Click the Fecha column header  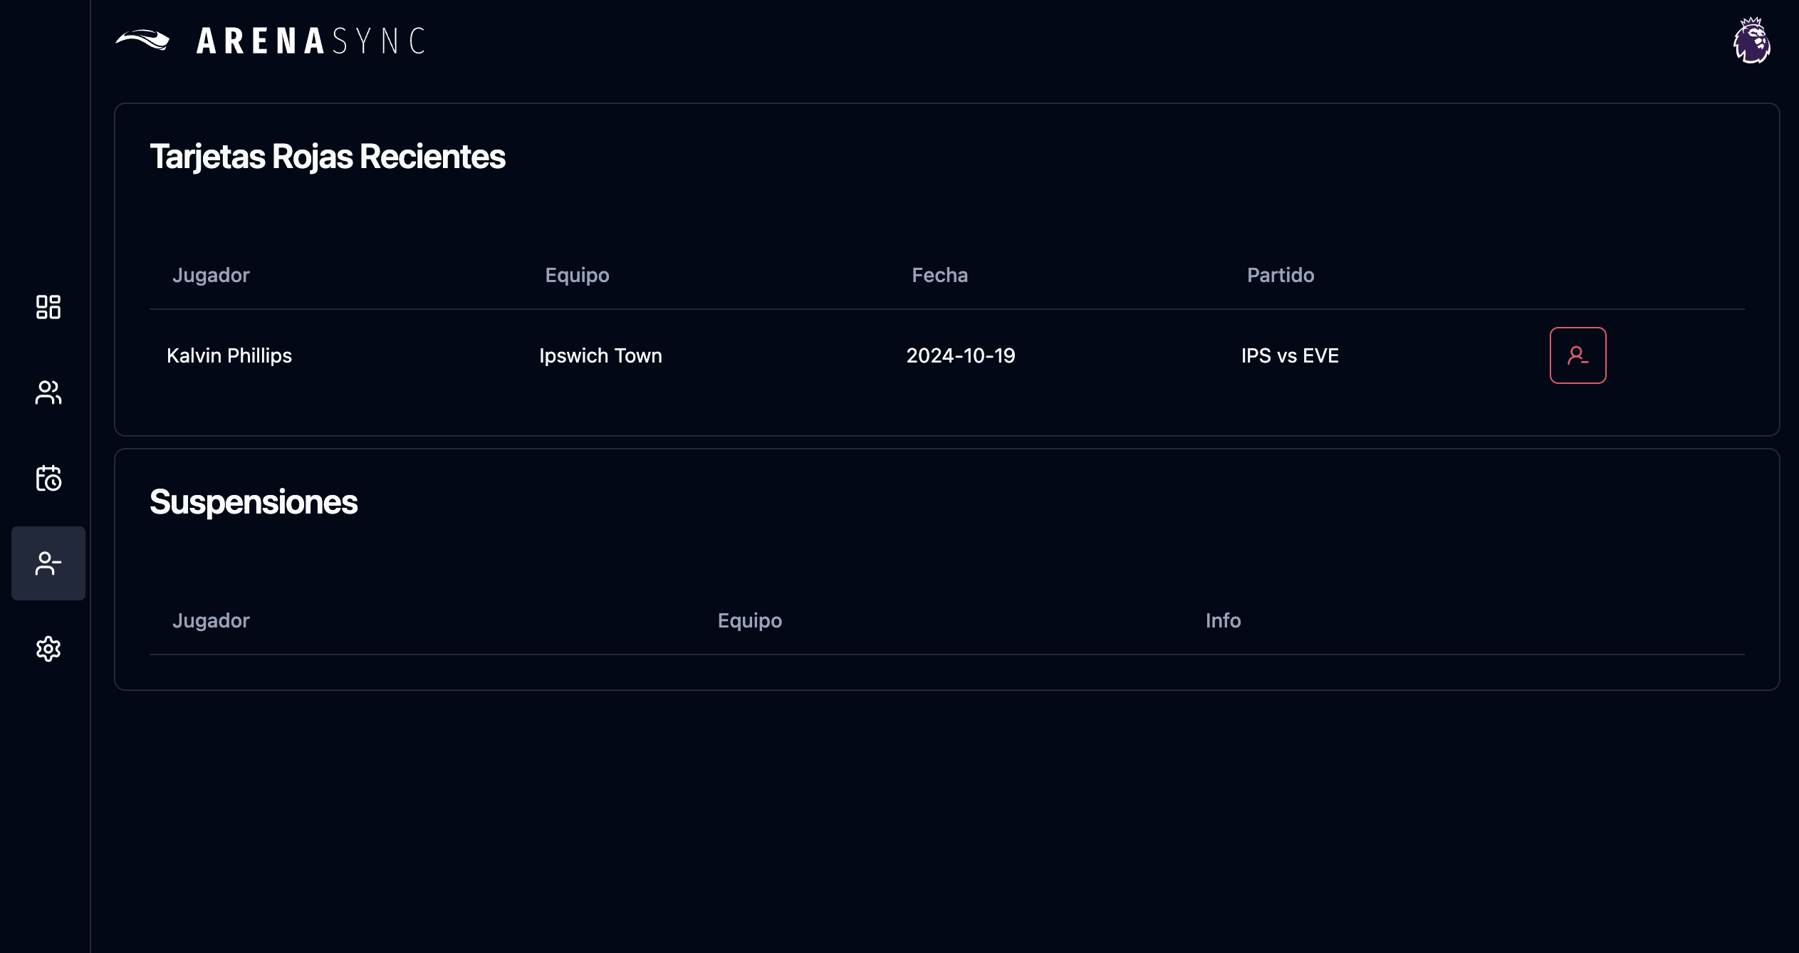point(939,275)
